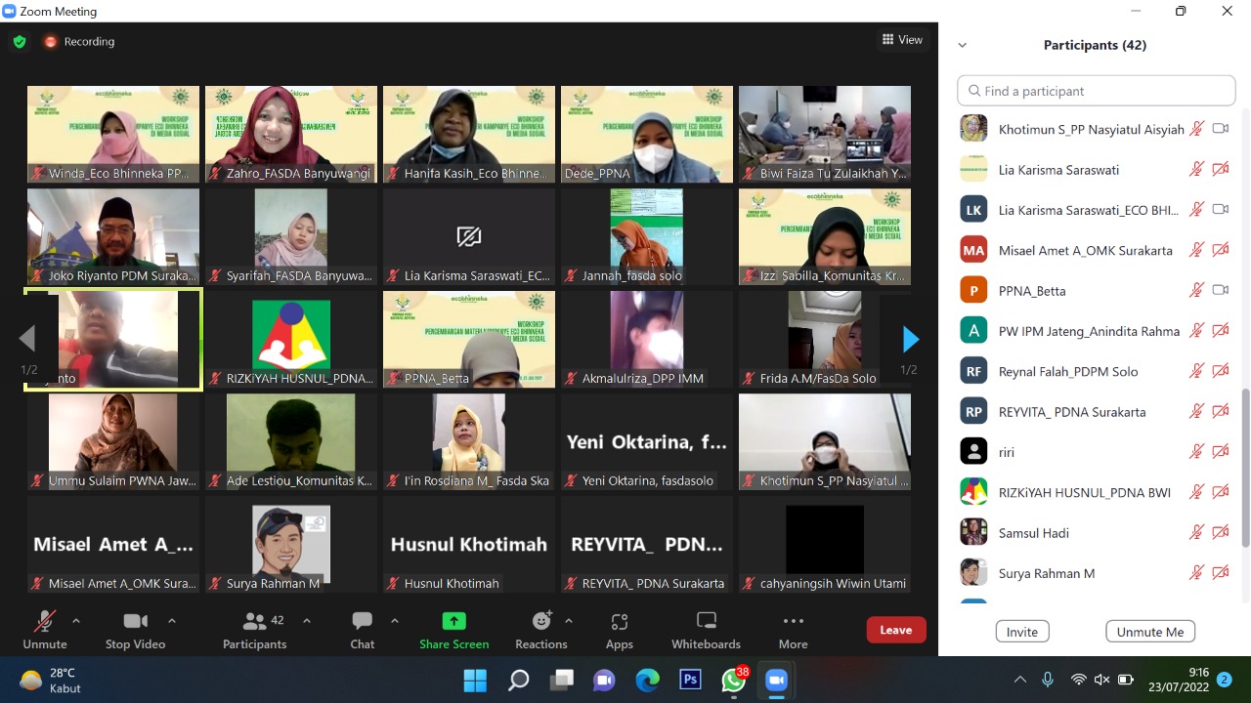Click the green encryption shield icon

pyautogui.click(x=20, y=42)
